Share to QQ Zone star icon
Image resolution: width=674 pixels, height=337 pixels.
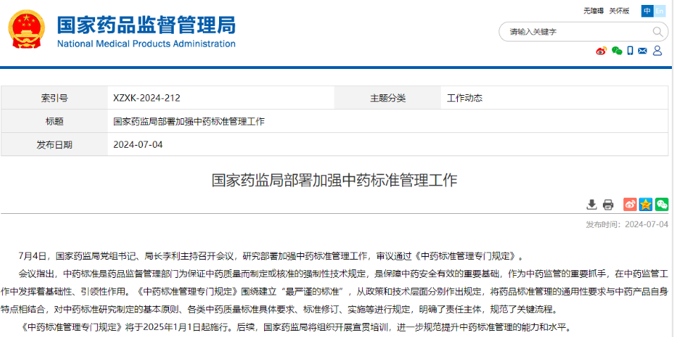click(646, 204)
